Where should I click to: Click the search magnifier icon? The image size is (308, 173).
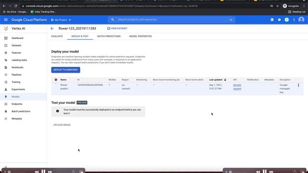point(113,20)
